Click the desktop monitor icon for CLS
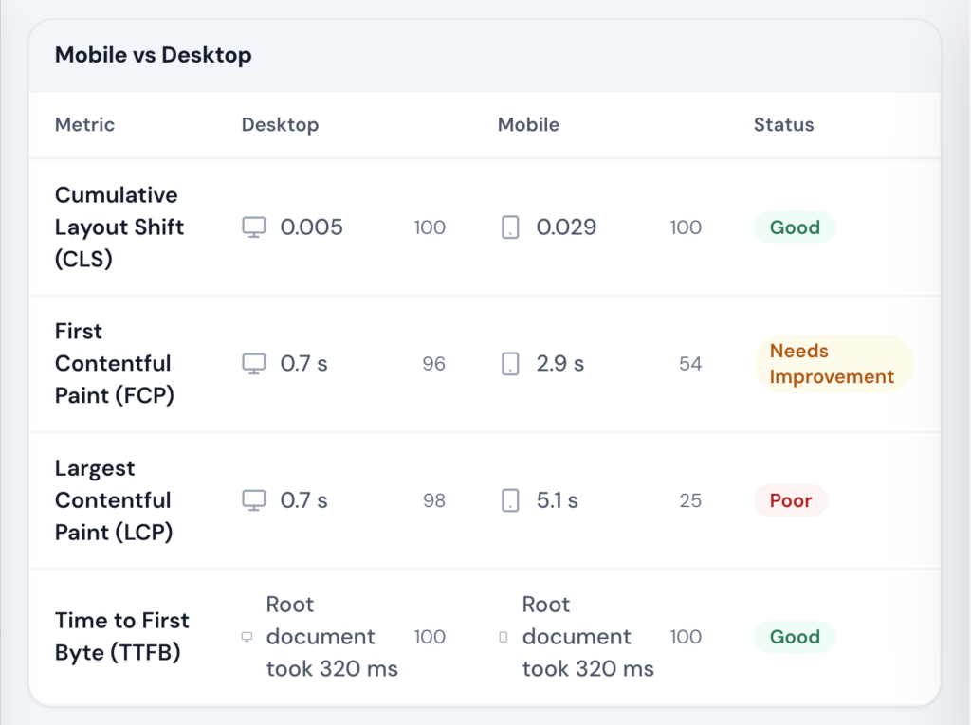This screenshot has width=971, height=725. 253,227
